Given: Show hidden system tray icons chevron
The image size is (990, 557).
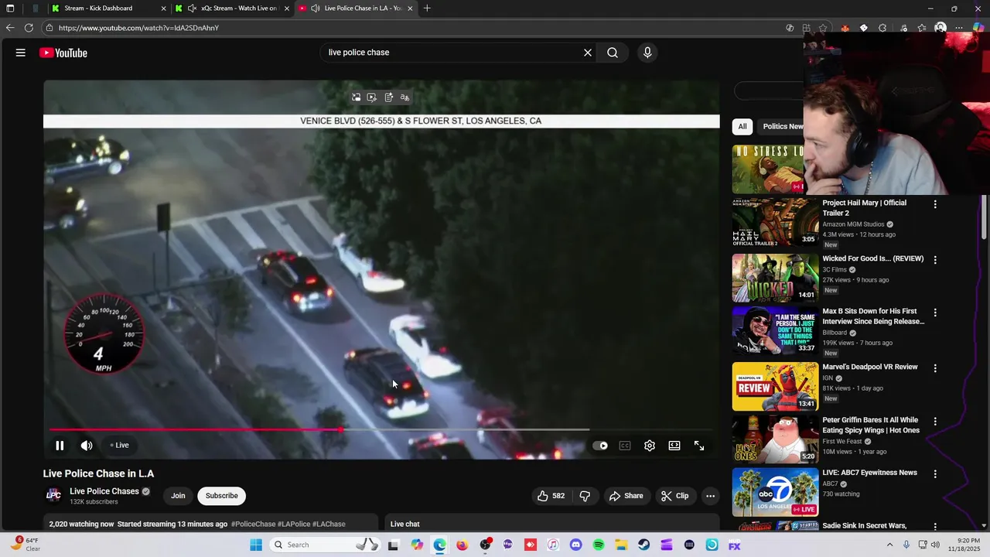Looking at the screenshot, I should coord(889,545).
